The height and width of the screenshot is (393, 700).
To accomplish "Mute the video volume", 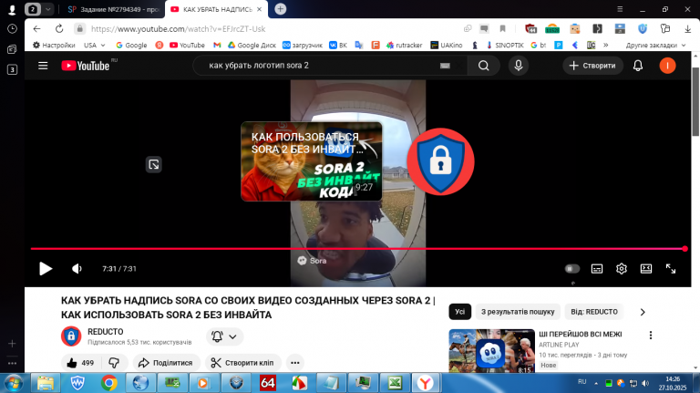I will [77, 268].
